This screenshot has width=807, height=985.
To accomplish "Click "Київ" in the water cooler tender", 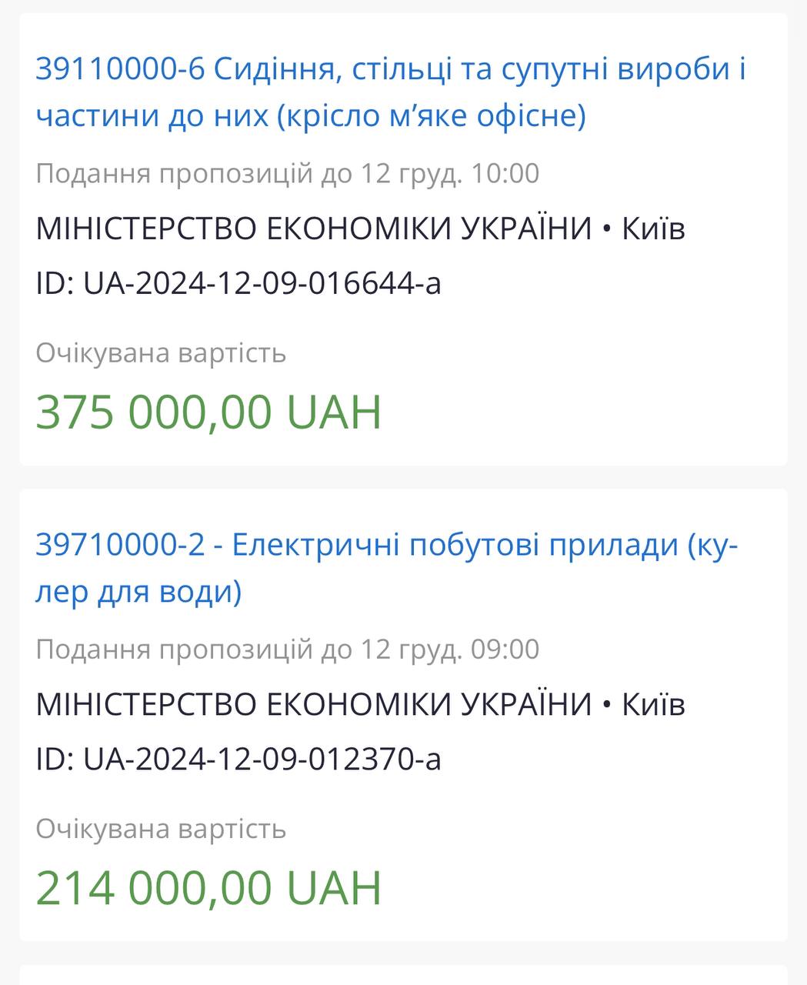I will point(653,704).
